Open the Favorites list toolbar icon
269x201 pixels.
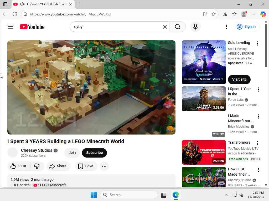click(234, 14)
